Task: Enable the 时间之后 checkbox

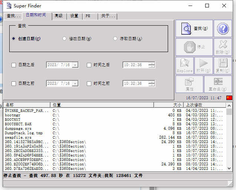Action: 89,65
